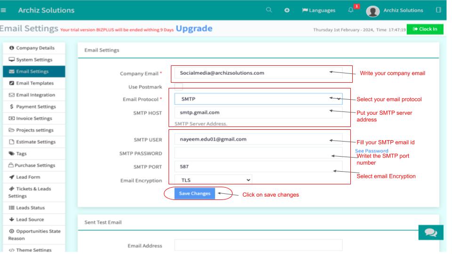This screenshot has width=452, height=254.
Task: Click the Archiz Solutions profile avatar
Action: (373, 11)
